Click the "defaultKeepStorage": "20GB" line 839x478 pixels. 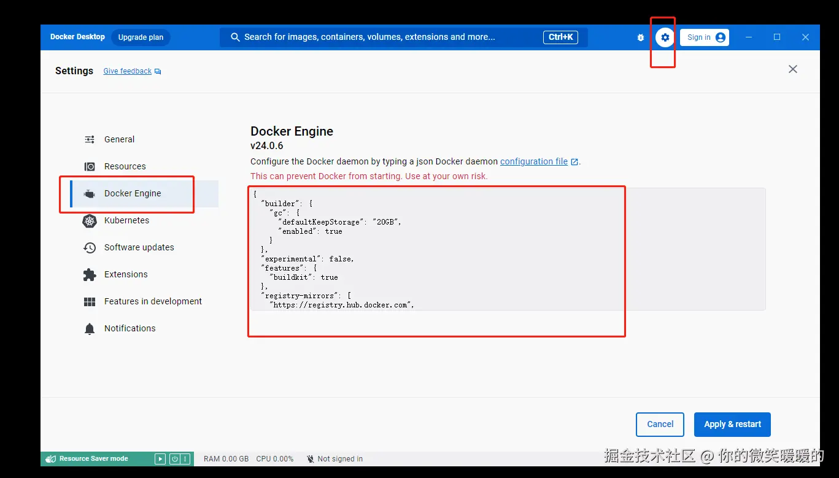tap(339, 222)
